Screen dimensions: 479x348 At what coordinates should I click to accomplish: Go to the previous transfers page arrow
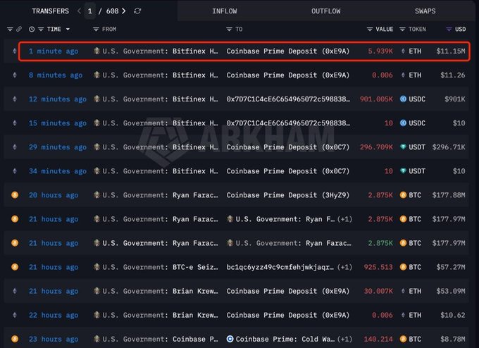click(79, 11)
